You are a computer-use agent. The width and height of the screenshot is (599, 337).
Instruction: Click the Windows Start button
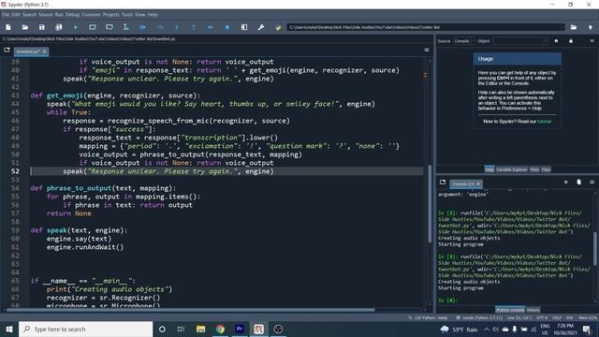point(9,329)
